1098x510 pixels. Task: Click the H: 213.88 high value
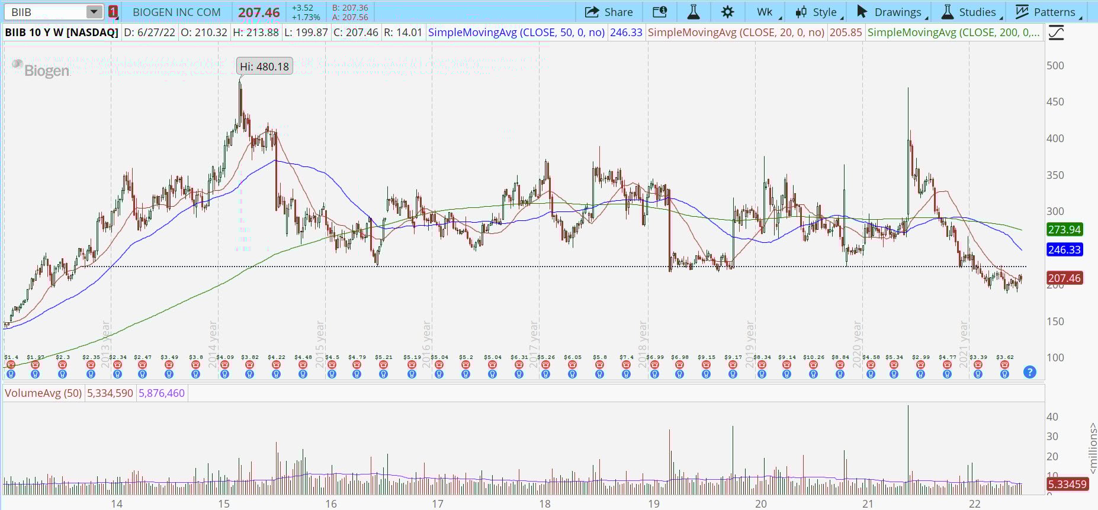[x=255, y=33]
